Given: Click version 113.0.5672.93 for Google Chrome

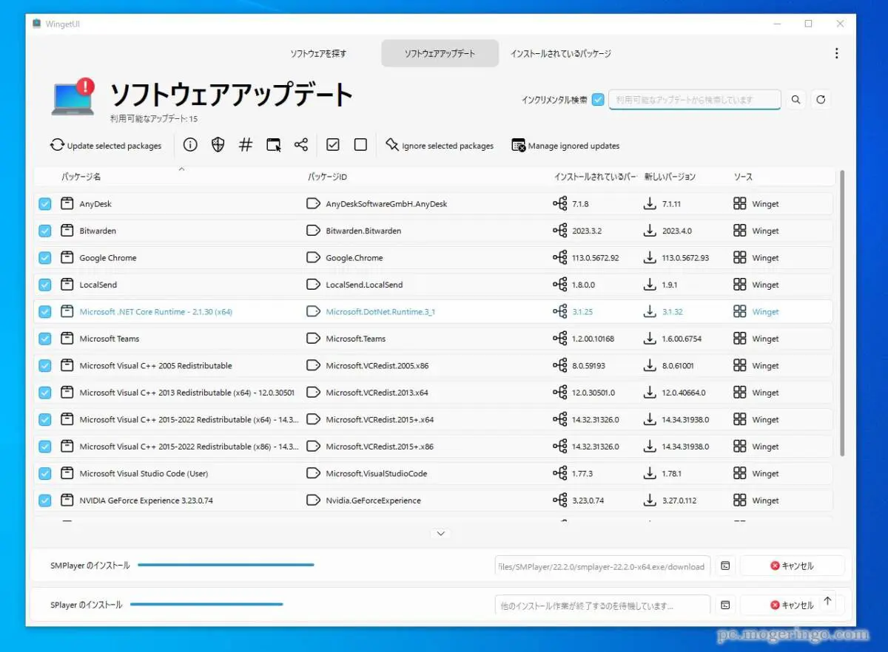Looking at the screenshot, I should click(x=685, y=258).
